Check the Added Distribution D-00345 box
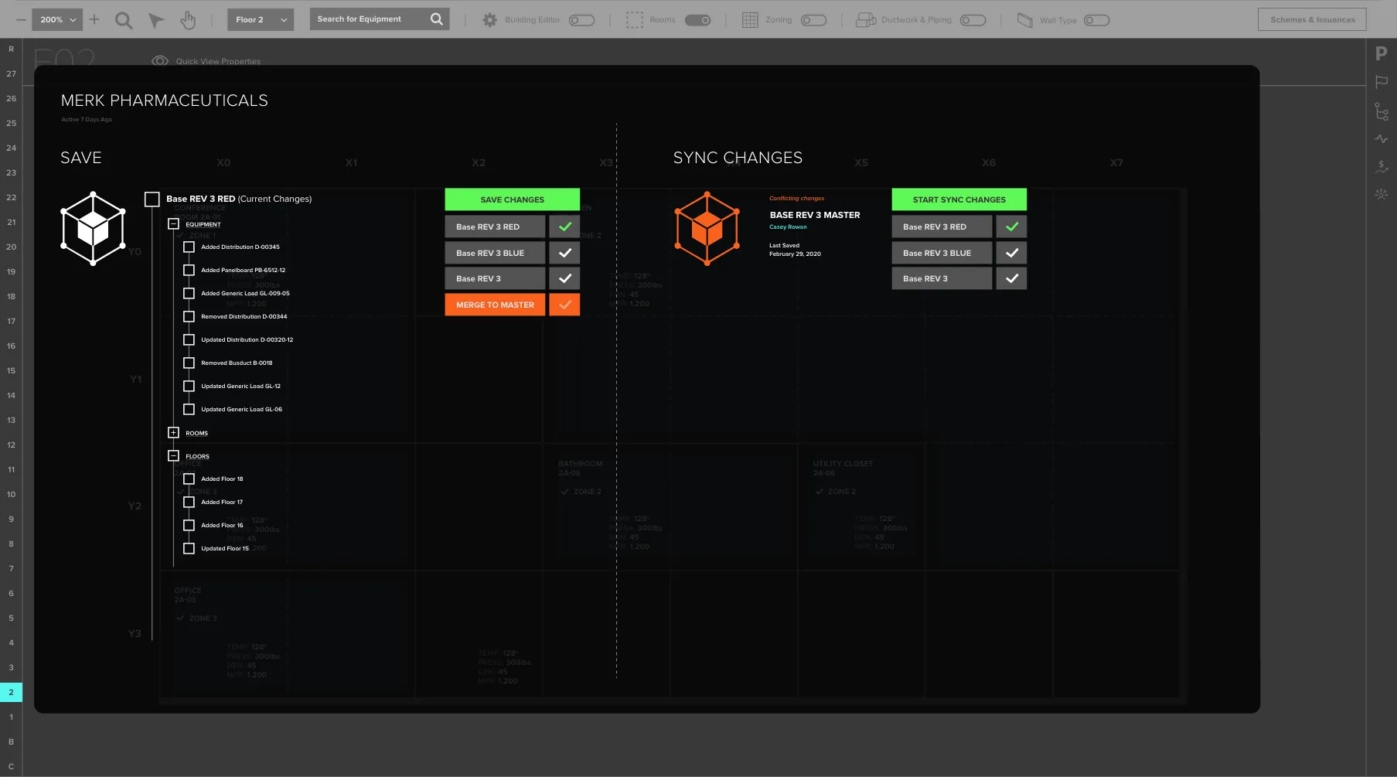 tap(189, 247)
